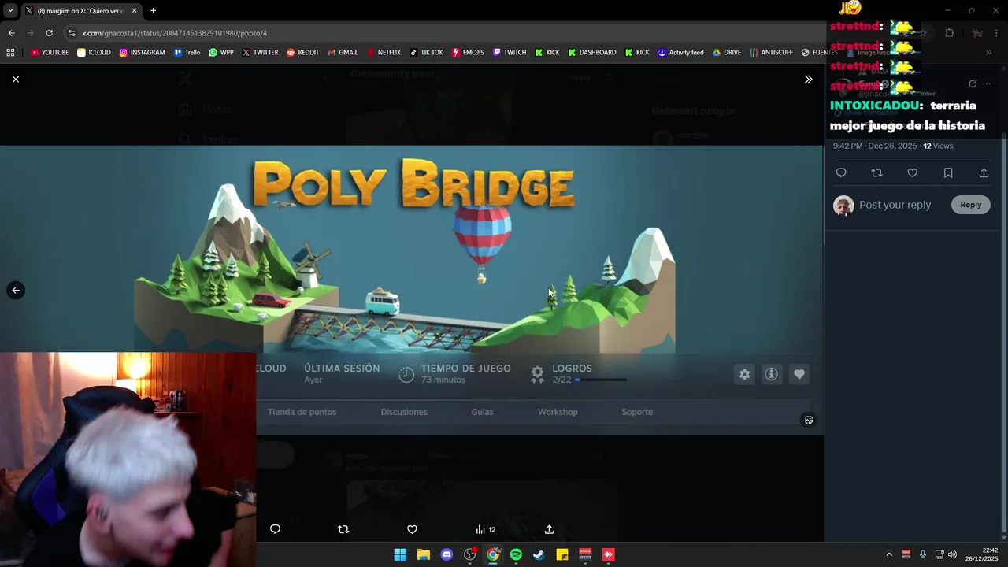The height and width of the screenshot is (567, 1008).
Task: Like the post in the side panel
Action: pos(912,173)
